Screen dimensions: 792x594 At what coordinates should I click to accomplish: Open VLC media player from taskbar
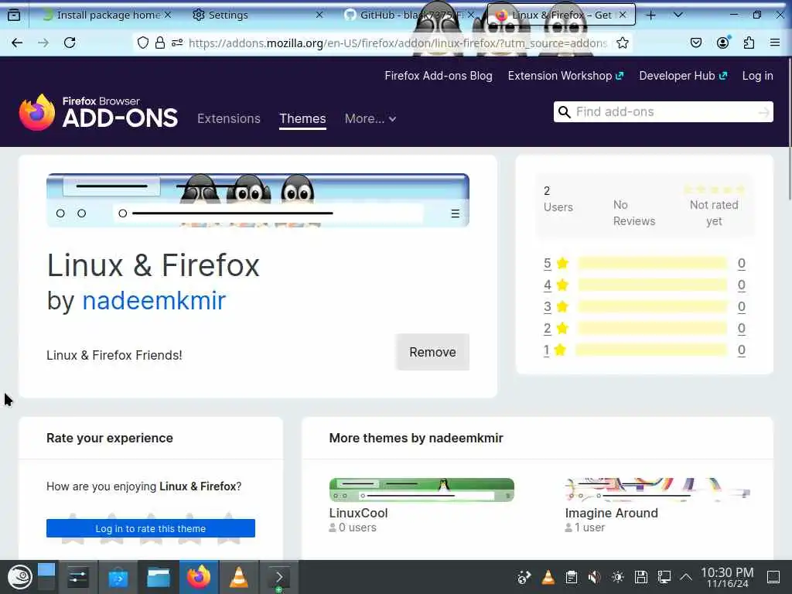coord(239,577)
